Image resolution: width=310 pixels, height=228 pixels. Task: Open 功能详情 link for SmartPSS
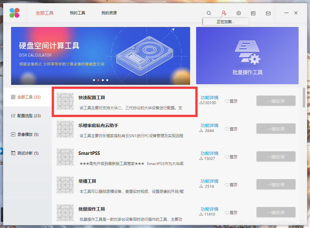click(209, 153)
